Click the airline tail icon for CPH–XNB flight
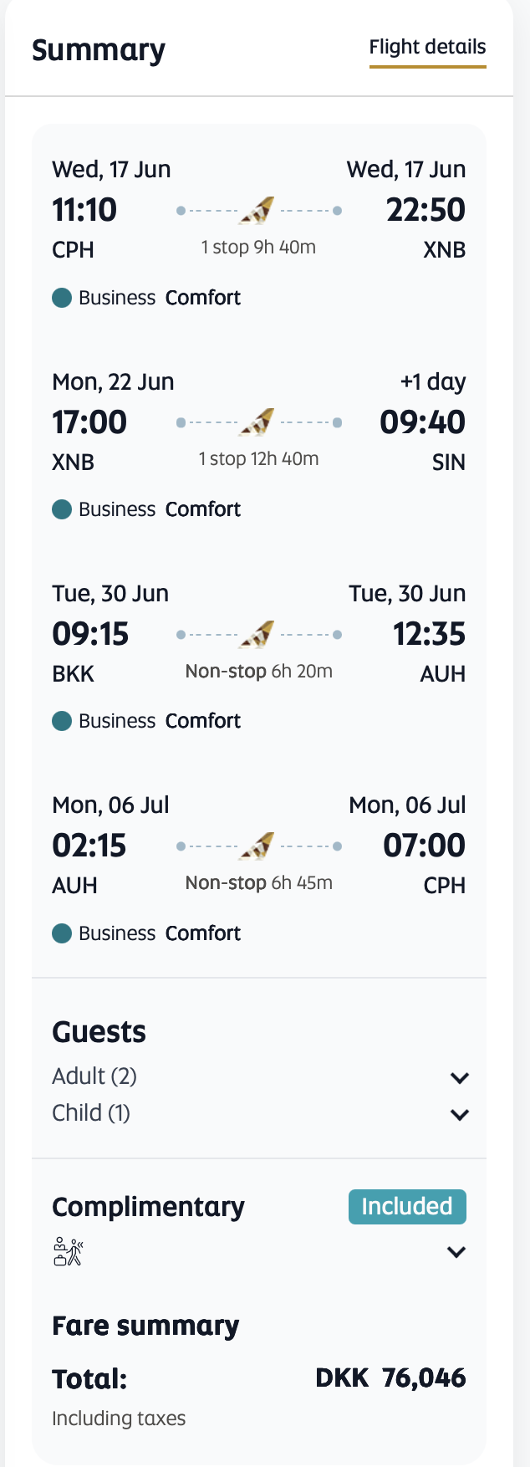530x1467 pixels. coord(257,211)
